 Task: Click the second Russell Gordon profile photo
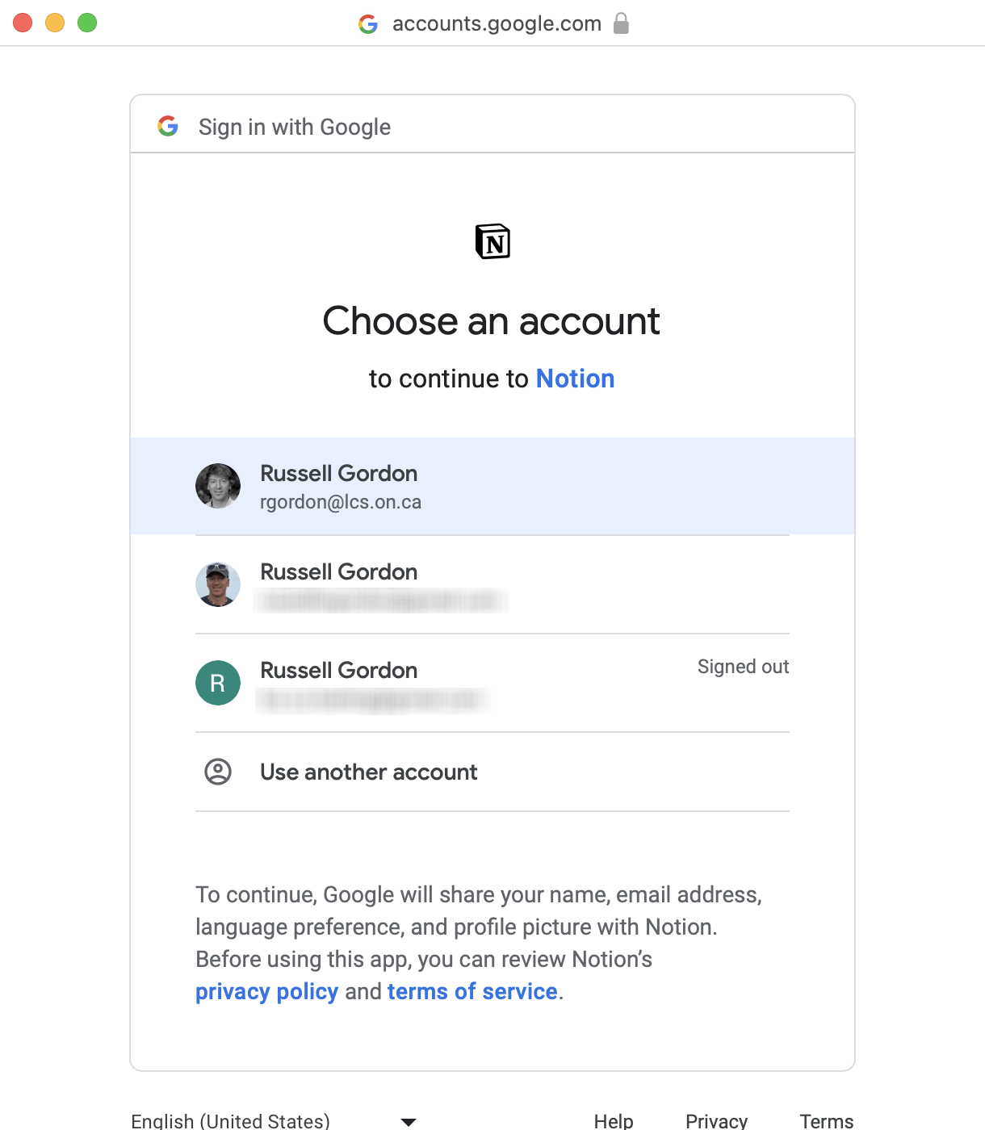pos(218,584)
